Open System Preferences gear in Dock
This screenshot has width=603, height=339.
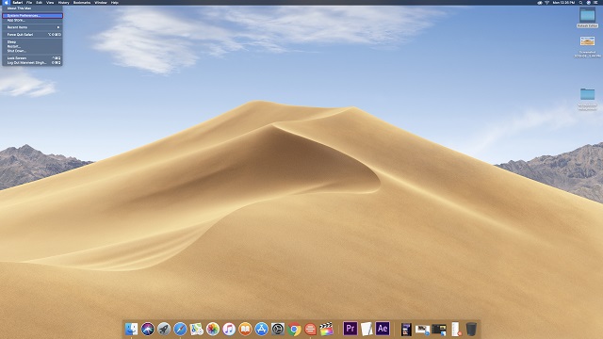click(x=278, y=329)
